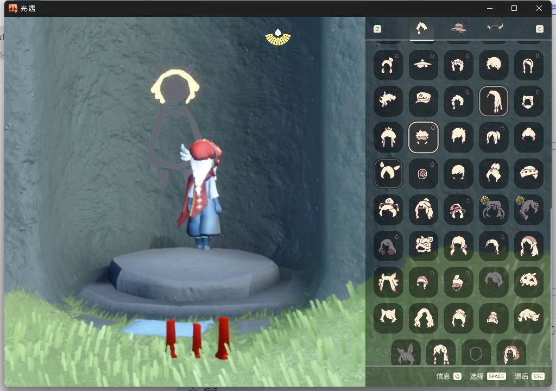Select curly hair with flower wreath

[458, 65]
